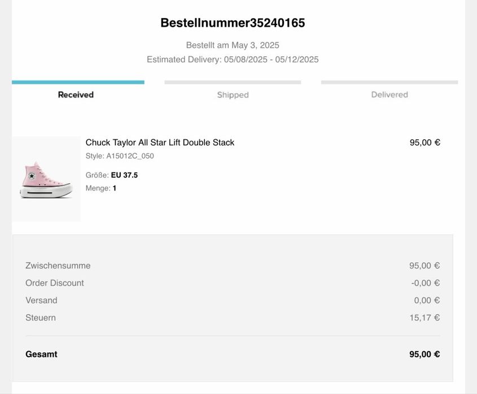Select the Received status step
Image resolution: width=477 pixels, height=394 pixels.
click(x=76, y=95)
